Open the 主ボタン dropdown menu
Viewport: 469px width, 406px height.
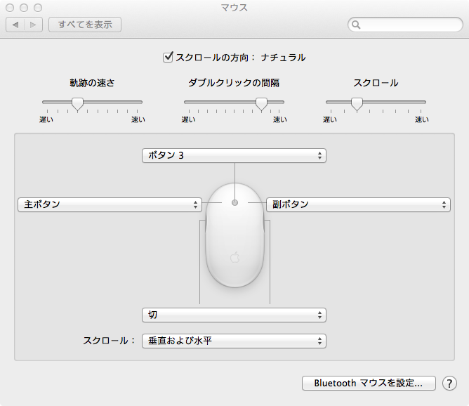(110, 204)
